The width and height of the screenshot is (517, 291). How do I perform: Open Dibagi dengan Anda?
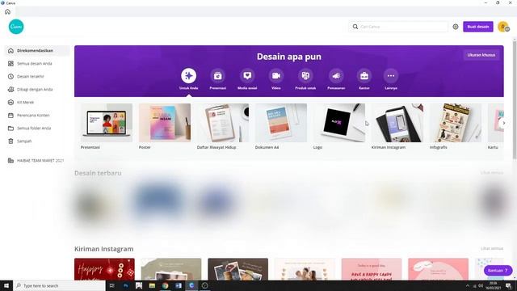37,90
